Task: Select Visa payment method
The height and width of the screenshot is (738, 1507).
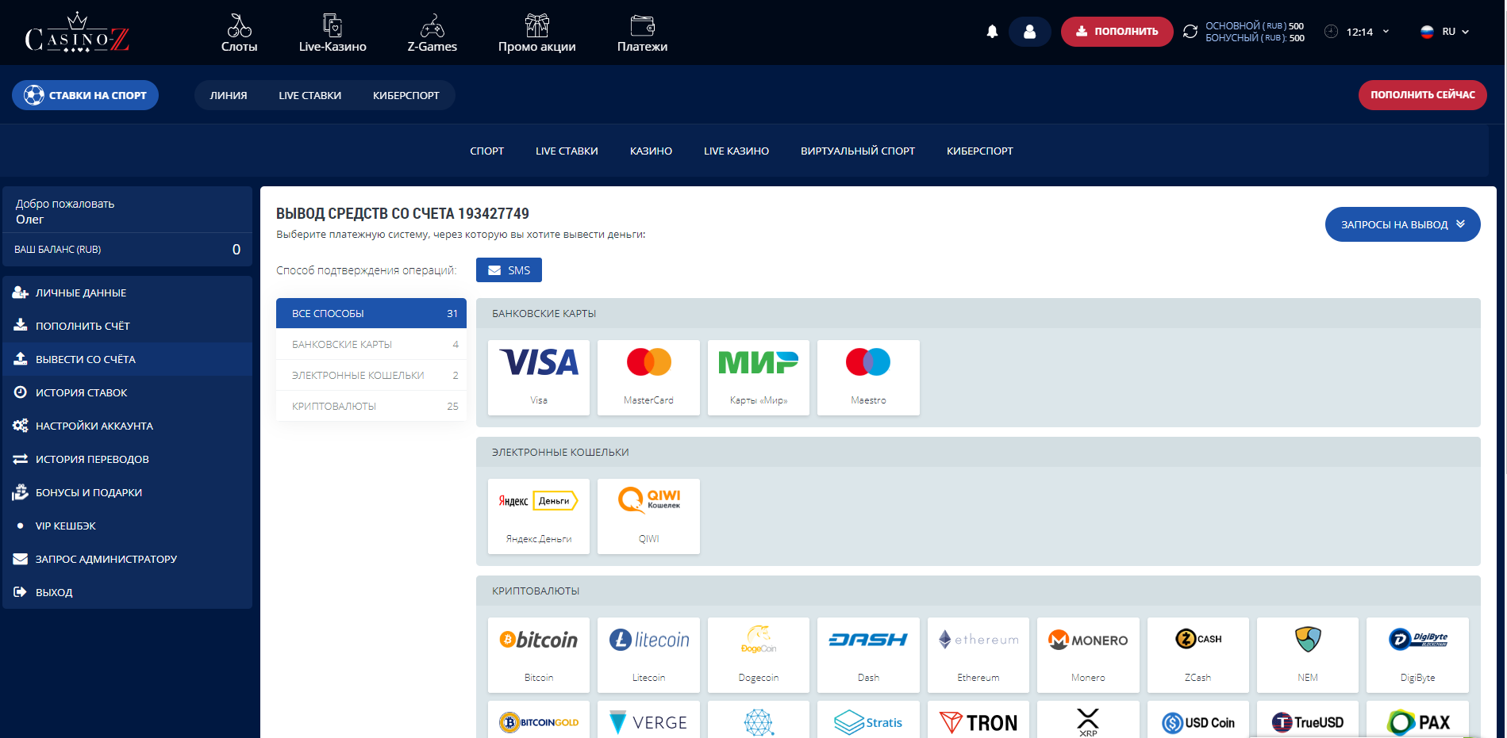Action: (x=539, y=377)
